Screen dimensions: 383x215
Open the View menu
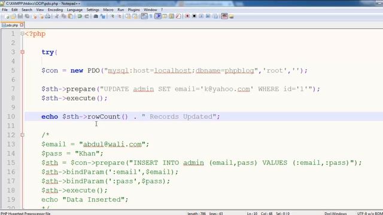point(40,10)
